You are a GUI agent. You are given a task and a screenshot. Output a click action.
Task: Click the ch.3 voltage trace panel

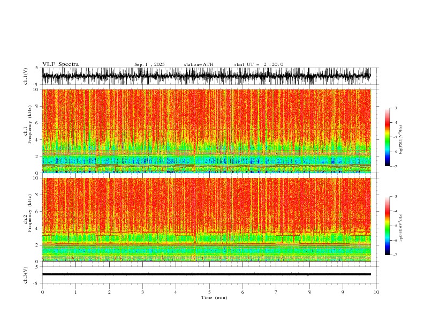tap(210, 275)
